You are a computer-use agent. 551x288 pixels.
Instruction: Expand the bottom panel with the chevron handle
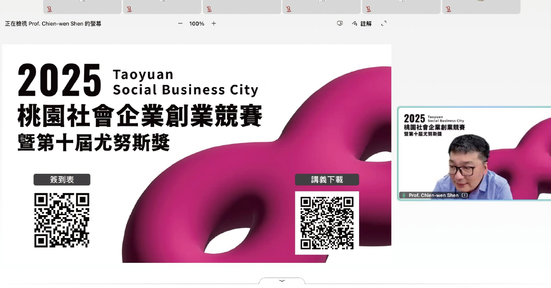282,281
